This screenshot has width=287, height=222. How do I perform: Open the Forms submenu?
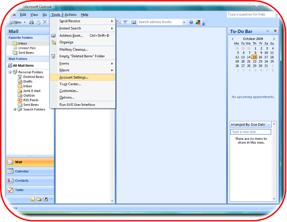(83, 63)
